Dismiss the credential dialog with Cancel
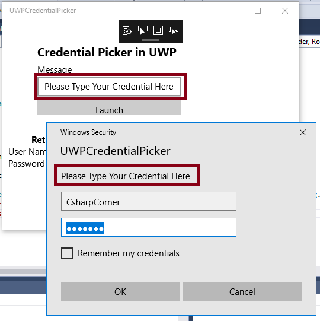The height and width of the screenshot is (321, 320). point(242,291)
